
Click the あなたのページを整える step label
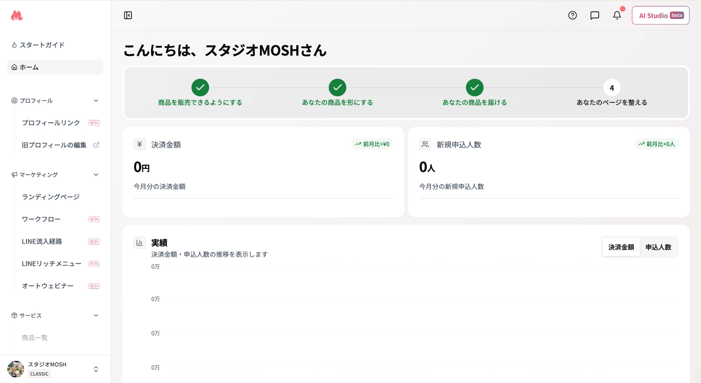[612, 103]
